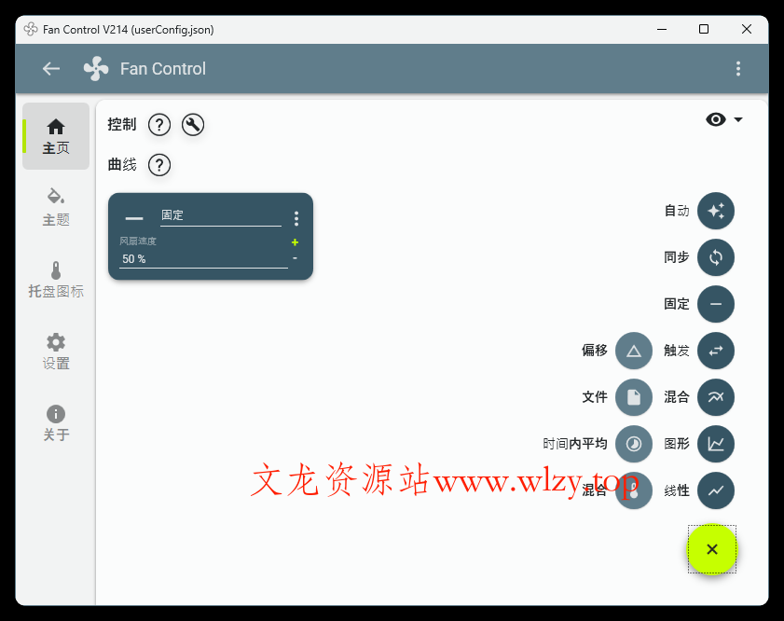The width and height of the screenshot is (784, 621).
Task: Toggle the visibility eye icon
Action: (x=714, y=118)
